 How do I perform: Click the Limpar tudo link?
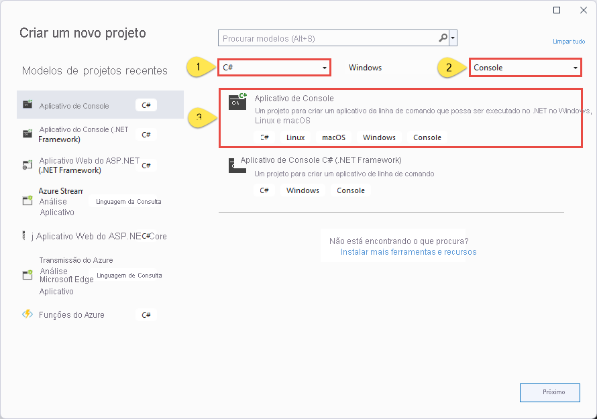coord(569,41)
